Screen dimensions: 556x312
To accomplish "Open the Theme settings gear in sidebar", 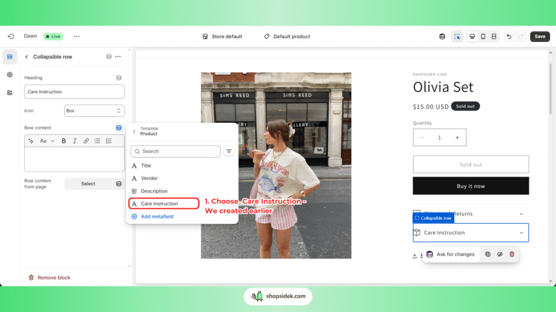I will tap(10, 75).
